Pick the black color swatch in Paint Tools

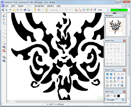[x=118, y=96]
